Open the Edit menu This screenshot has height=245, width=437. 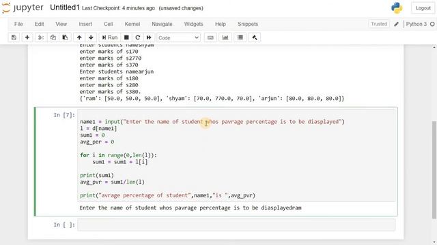click(40, 24)
